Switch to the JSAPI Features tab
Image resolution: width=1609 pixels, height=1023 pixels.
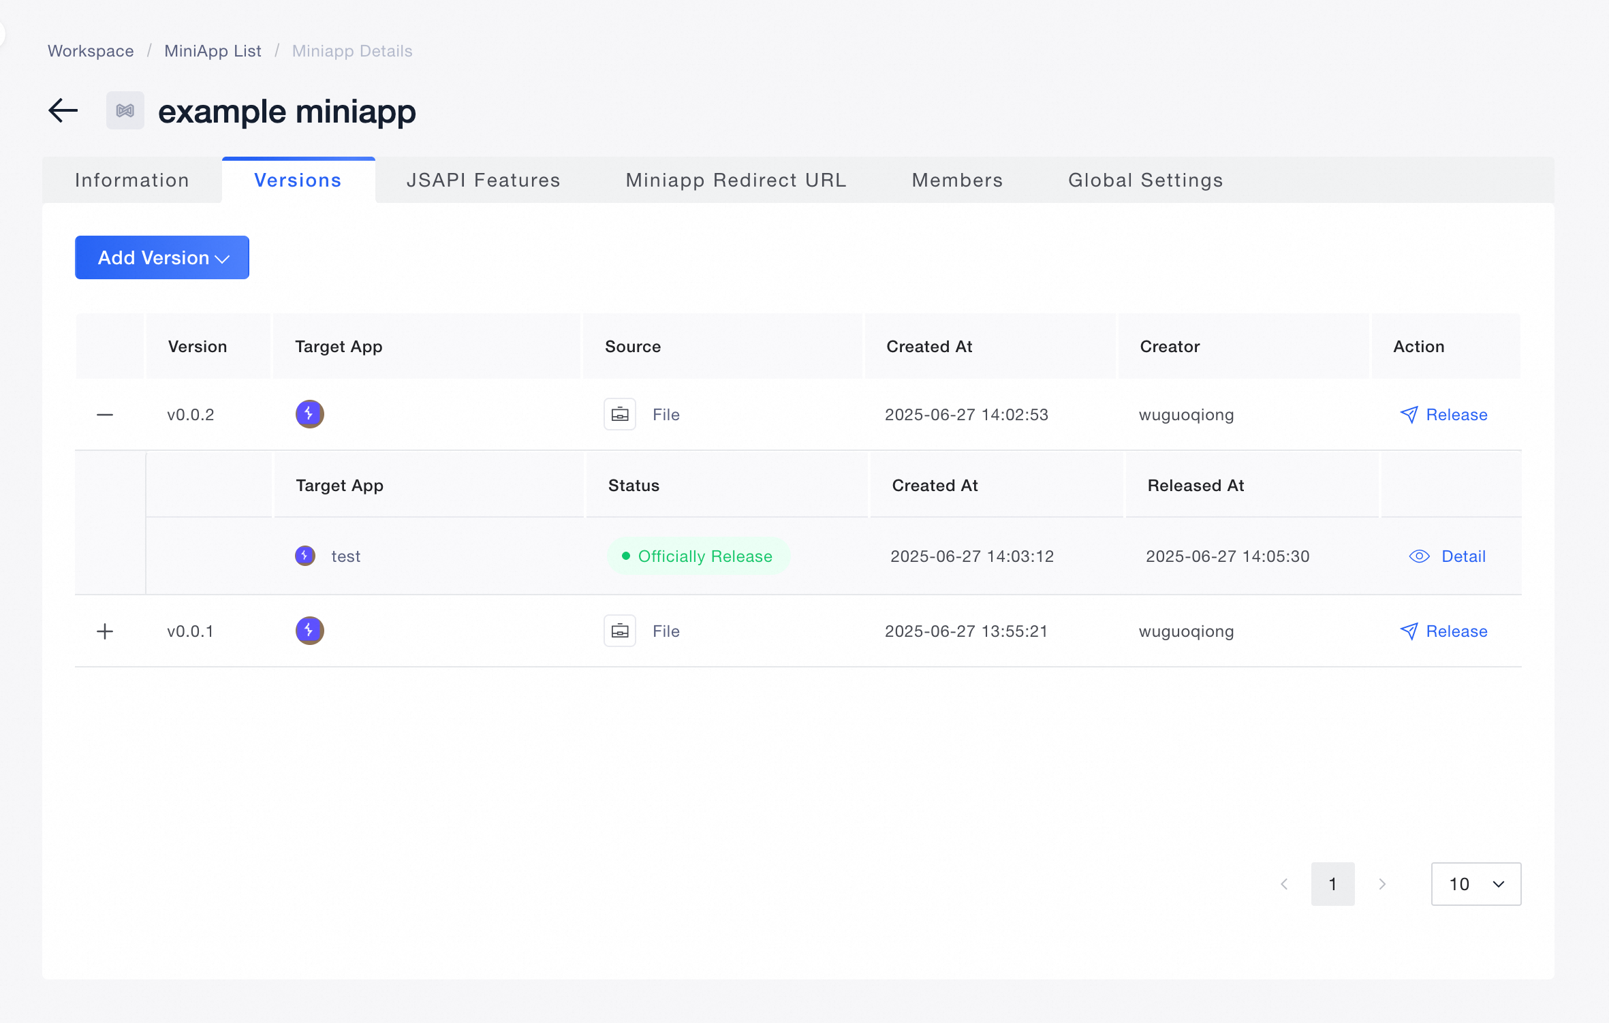pos(483,180)
